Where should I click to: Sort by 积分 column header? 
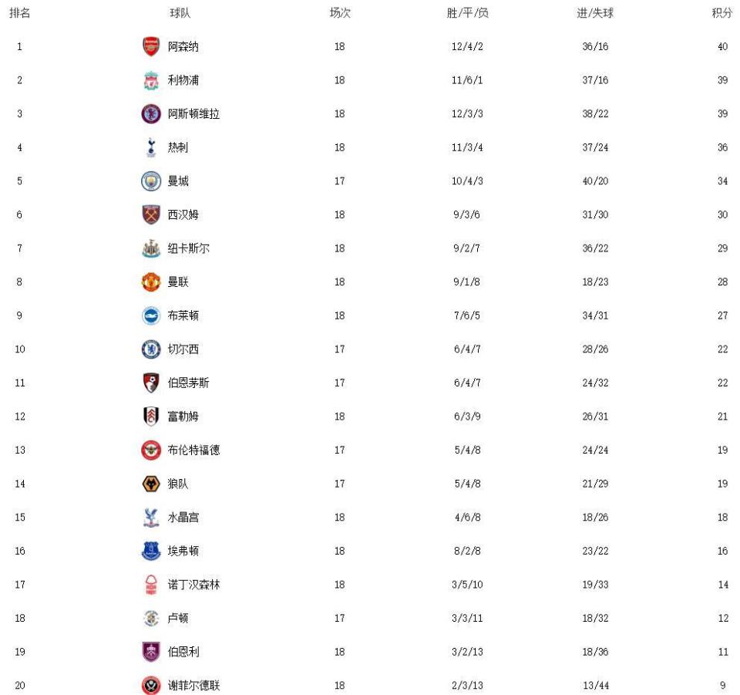coord(721,13)
